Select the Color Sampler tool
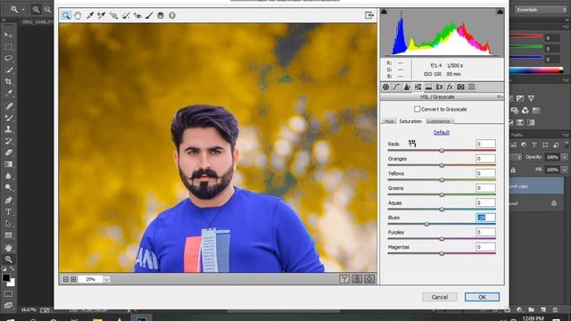This screenshot has height=321, width=571. (x=101, y=15)
